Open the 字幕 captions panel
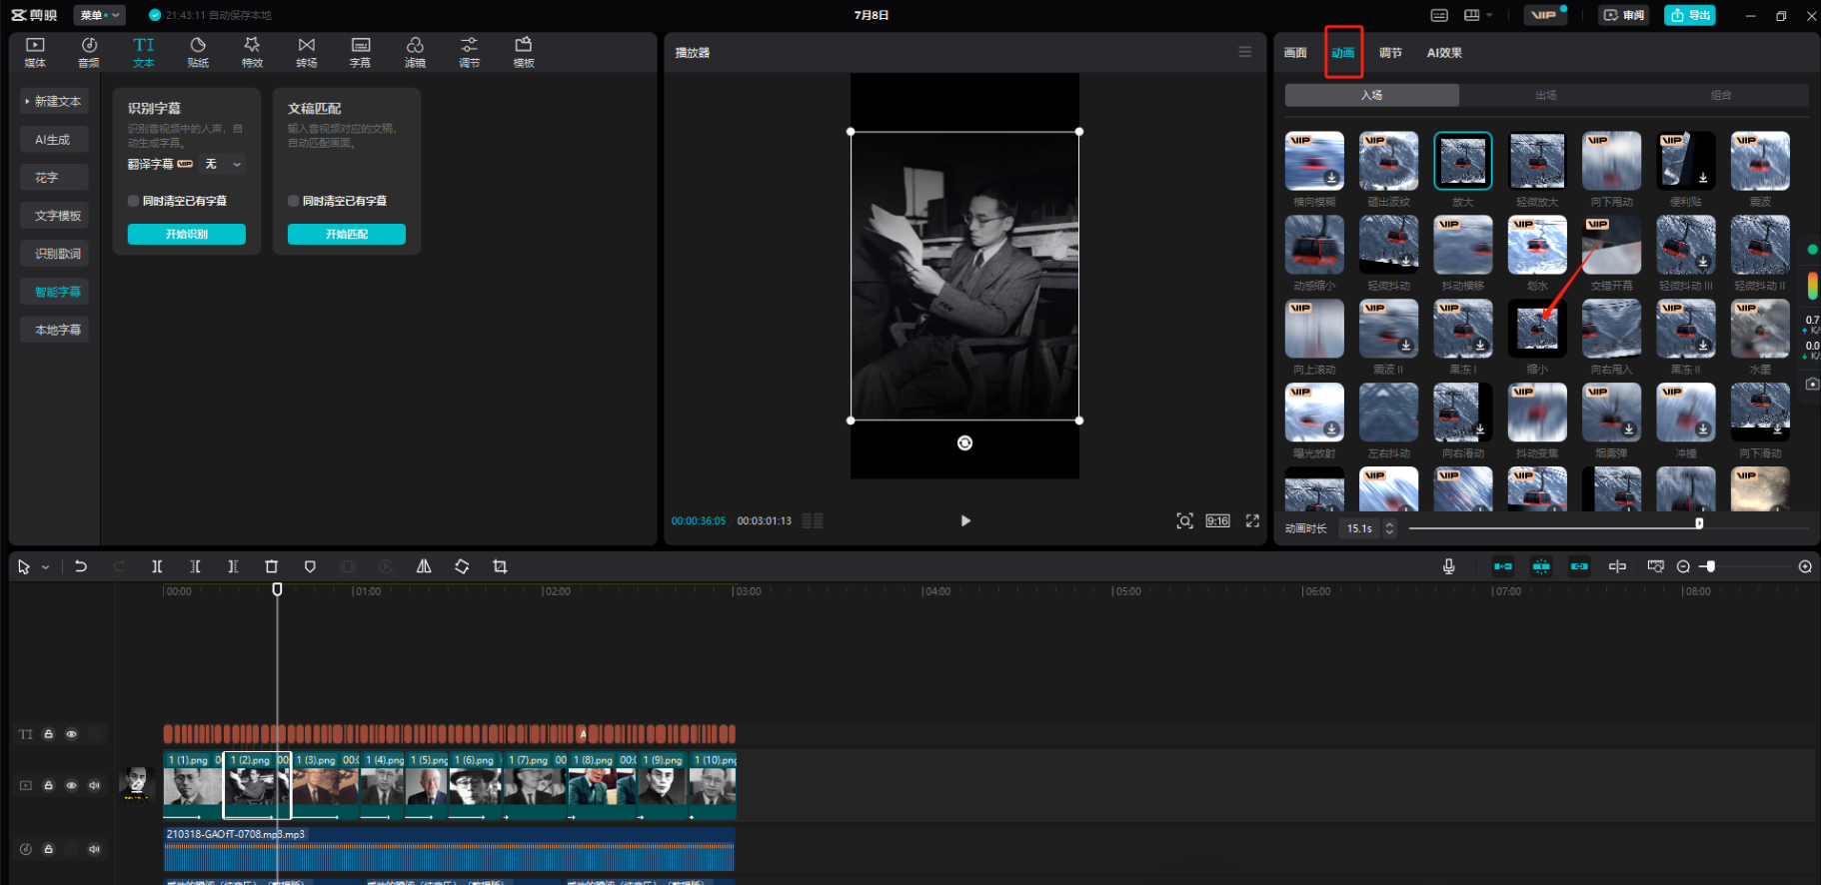This screenshot has width=1821, height=885. [x=361, y=52]
